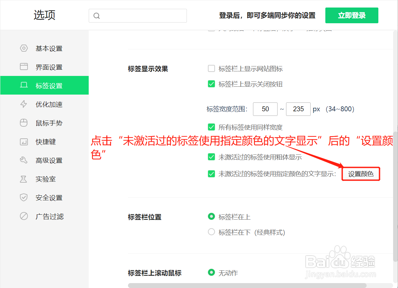Image resolution: width=398 pixels, height=288 pixels.
Task: Open 快捷键 settings via keyboard icon
Action: (x=24, y=141)
